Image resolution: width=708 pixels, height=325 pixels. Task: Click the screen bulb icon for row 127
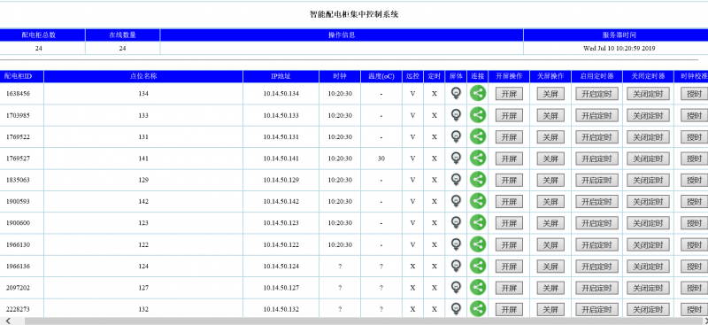[x=456, y=287]
